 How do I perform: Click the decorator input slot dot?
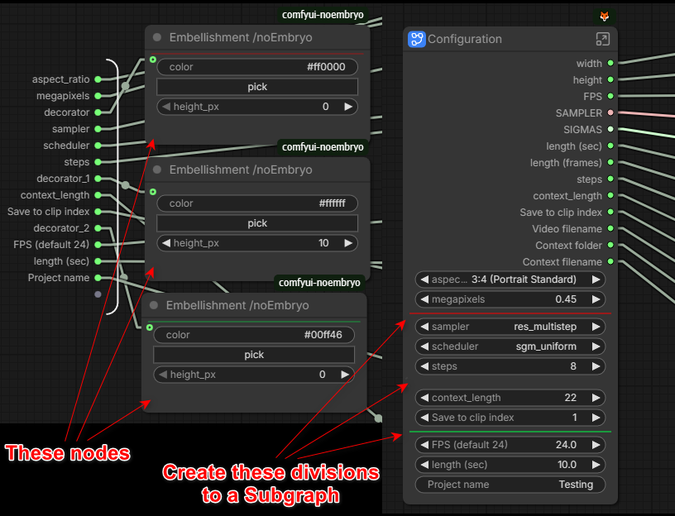click(98, 112)
